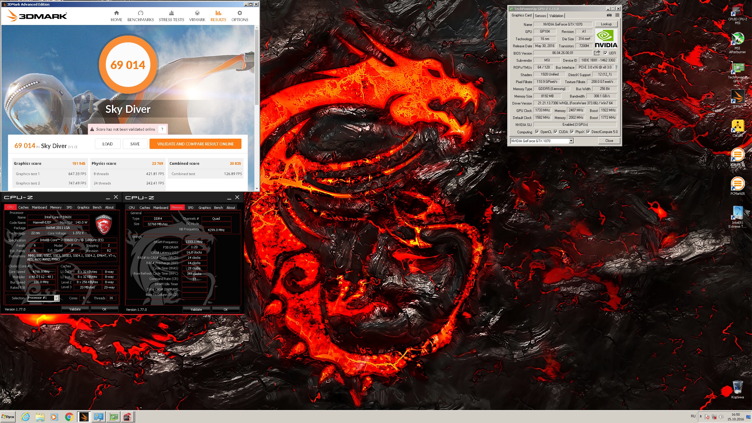752x423 pixels.
Task: Open the 3DMark OPTIONS gear
Action: click(240, 16)
